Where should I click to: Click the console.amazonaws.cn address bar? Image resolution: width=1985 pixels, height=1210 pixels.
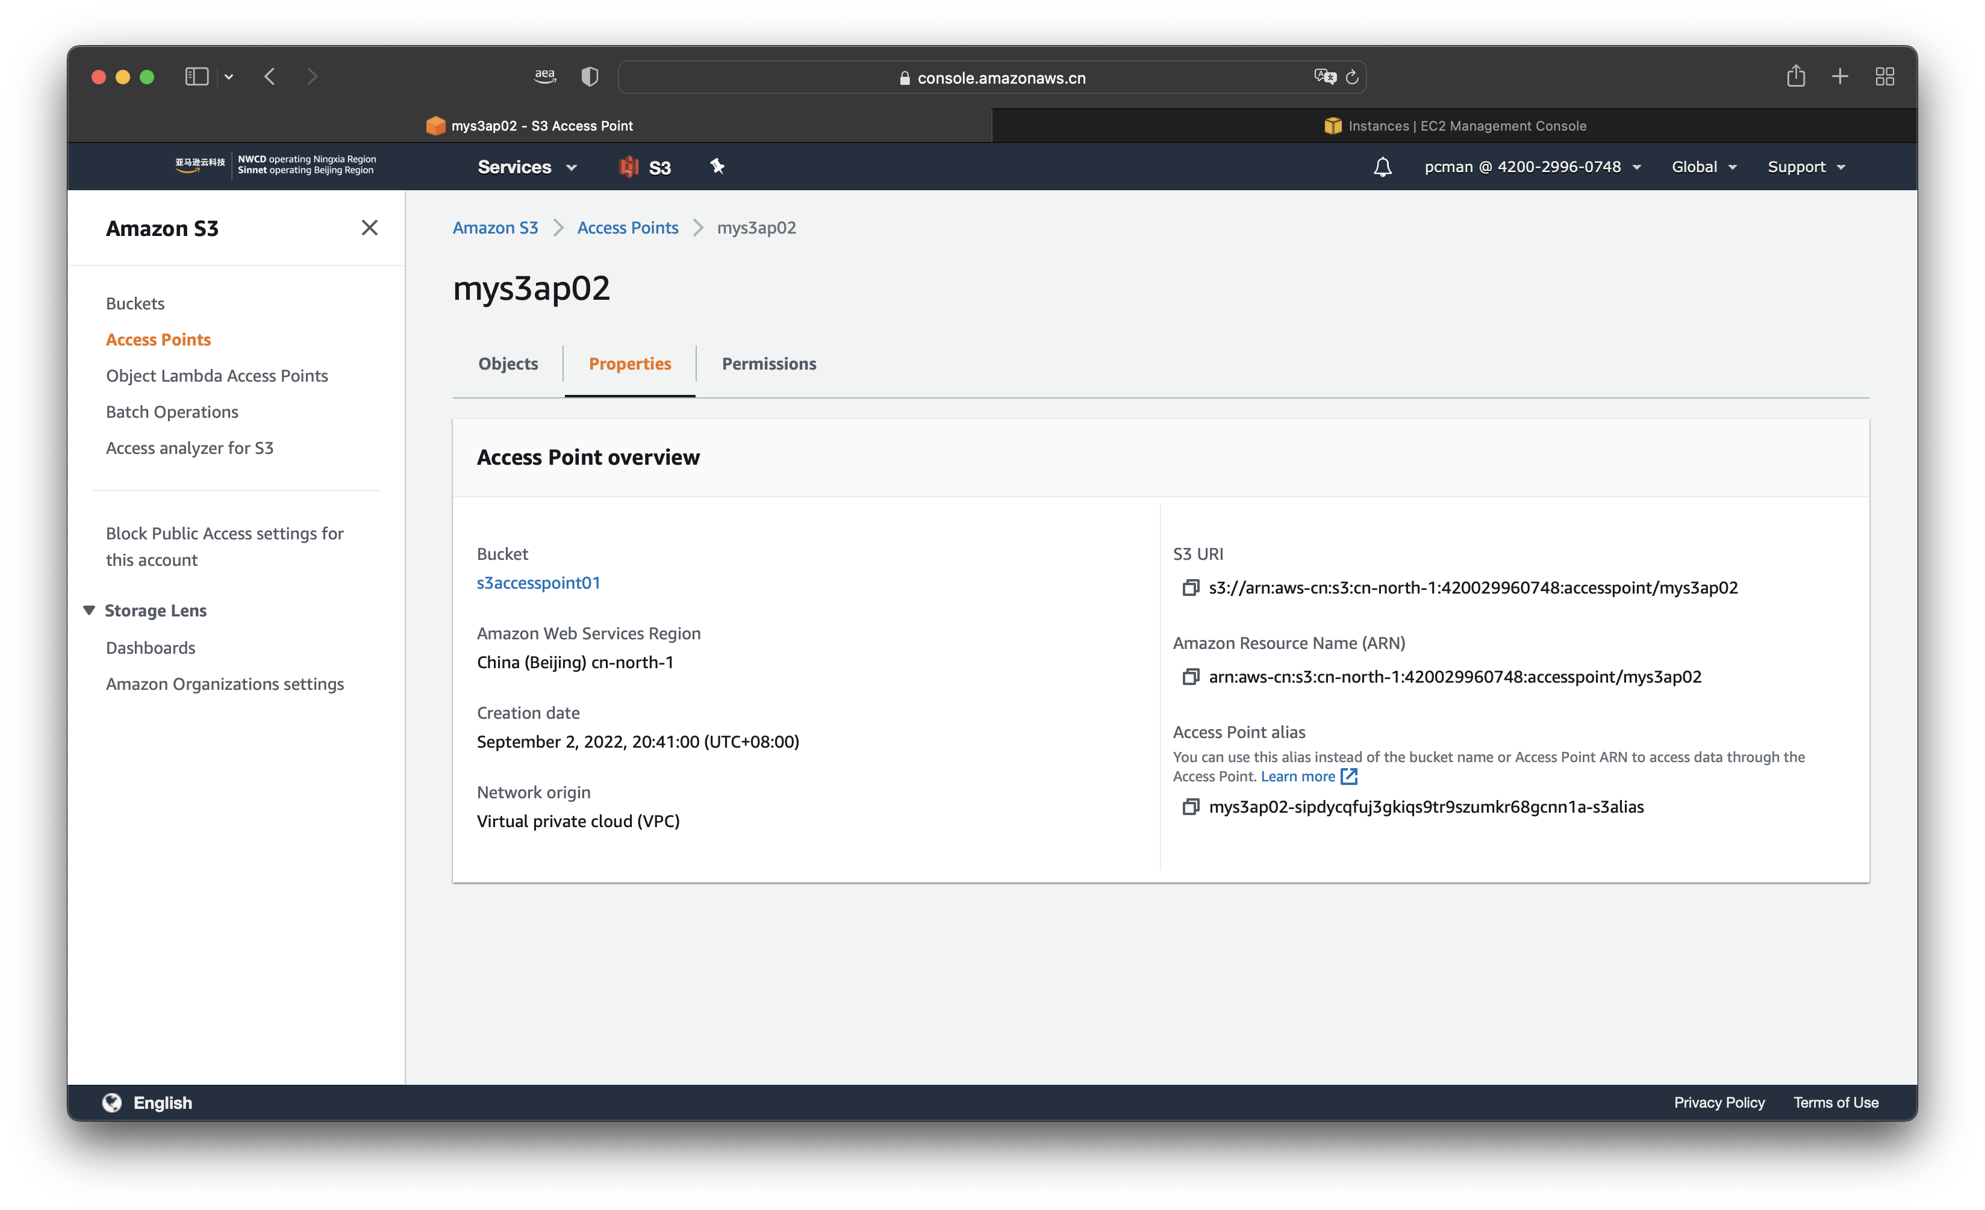[x=992, y=77]
